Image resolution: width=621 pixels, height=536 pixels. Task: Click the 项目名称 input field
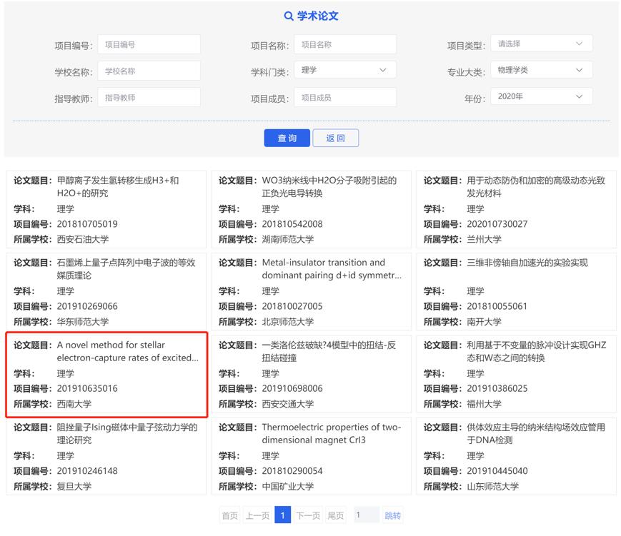pyautogui.click(x=344, y=43)
